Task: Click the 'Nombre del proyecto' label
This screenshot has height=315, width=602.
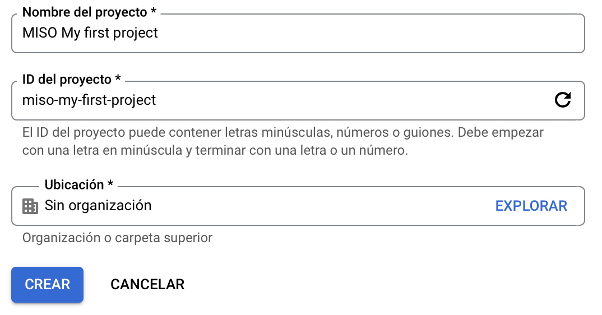Action: (85, 12)
